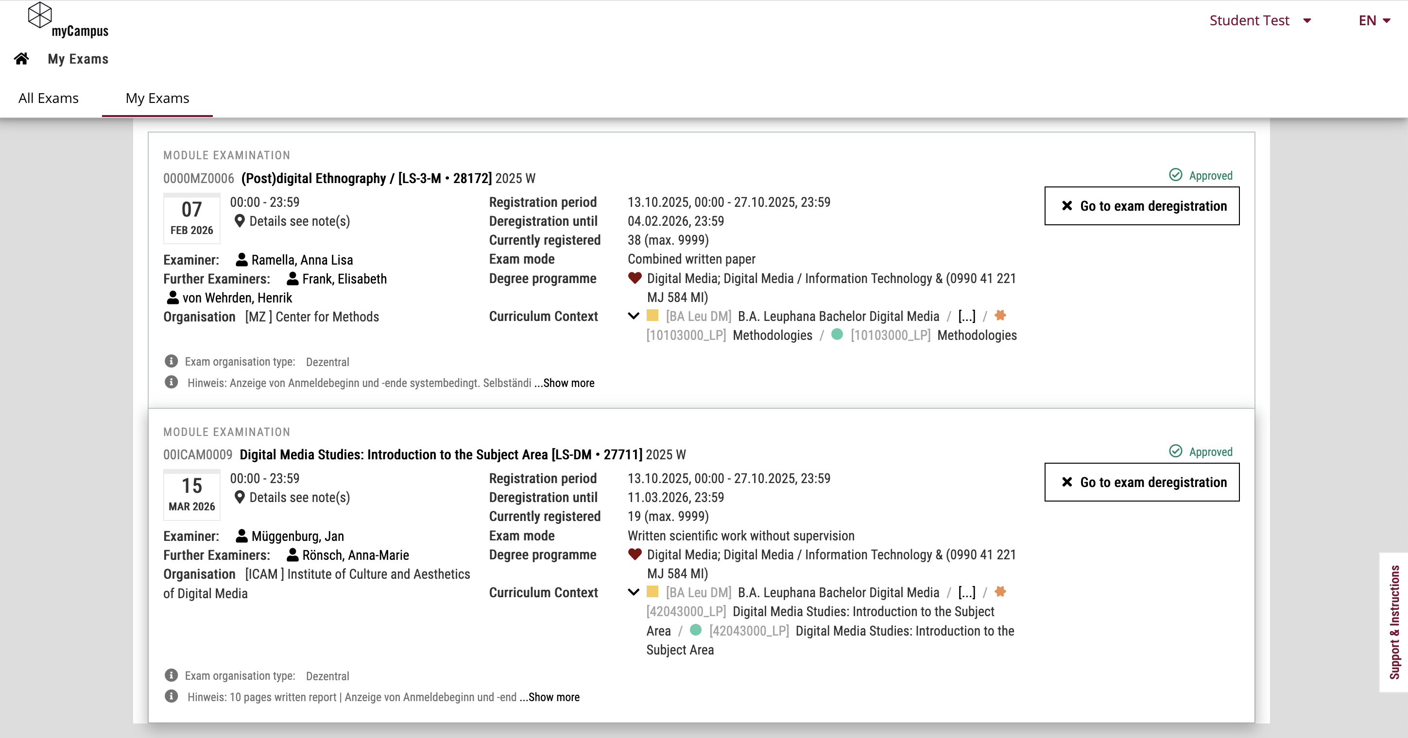This screenshot has height=738, width=1408.
Task: Click person icon beside Müggenburg, Jan
Action: click(241, 536)
